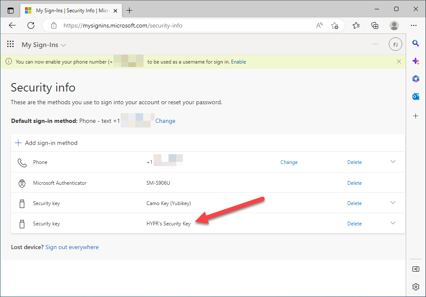Open the My Sign-Ins header ellipsis

375,44
